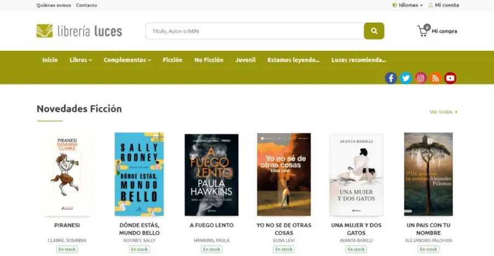Image resolution: width=494 pixels, height=256 pixels.
Task: Click the UN PAIS CON TU NOMBRE title
Action: click(x=428, y=229)
